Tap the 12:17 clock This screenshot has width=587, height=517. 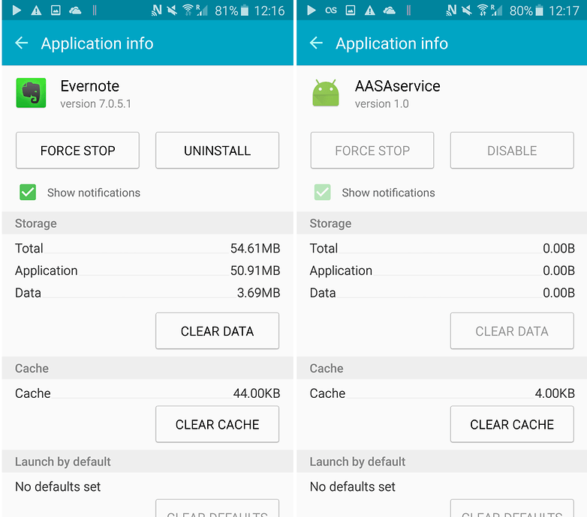click(x=564, y=10)
